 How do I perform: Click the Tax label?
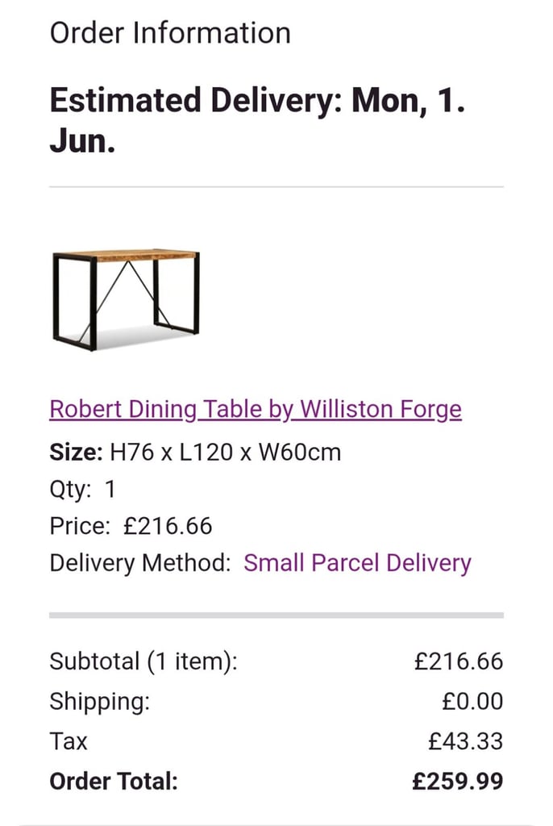pos(69,741)
